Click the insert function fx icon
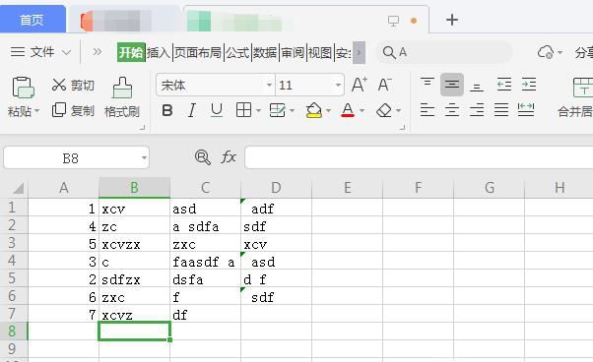 [x=229, y=157]
